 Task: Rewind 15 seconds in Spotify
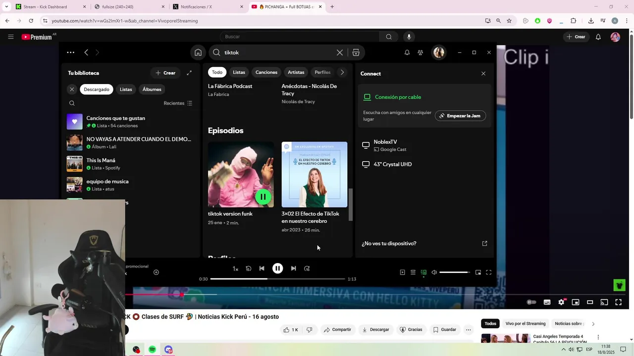tap(249, 268)
